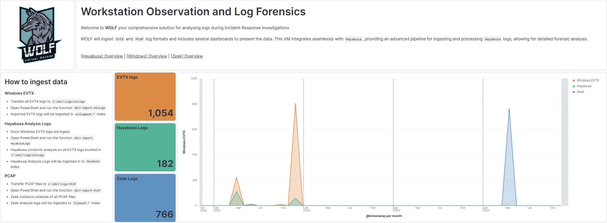The height and width of the screenshot is (223, 607).
Task: Click the blue Zeek legend dot
Action: coord(574,92)
